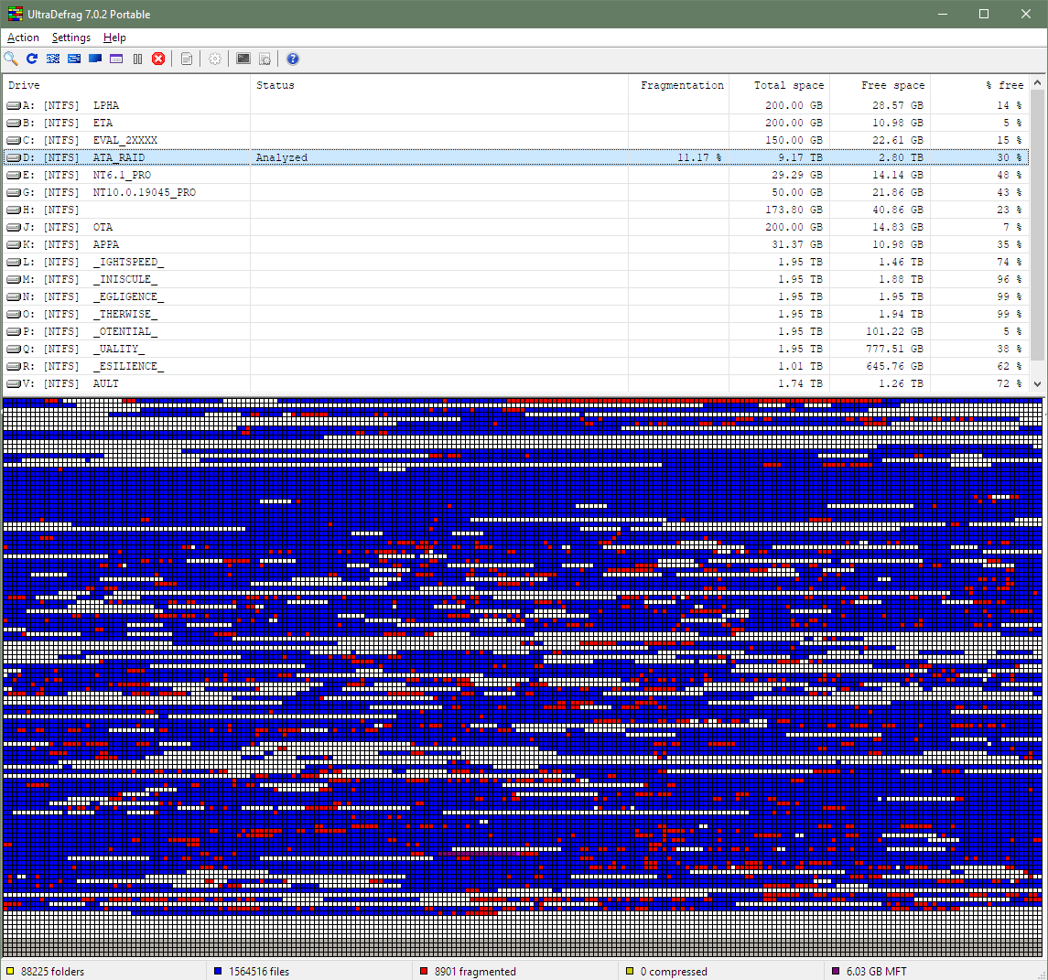Sort by the Fragmentation column header
Screen dimensions: 1048x980
[x=678, y=85]
